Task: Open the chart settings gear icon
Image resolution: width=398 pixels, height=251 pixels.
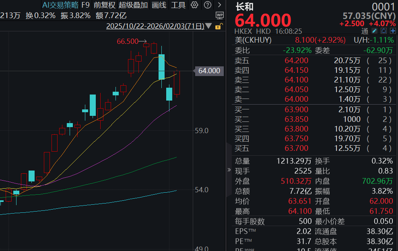Action: 194,5
